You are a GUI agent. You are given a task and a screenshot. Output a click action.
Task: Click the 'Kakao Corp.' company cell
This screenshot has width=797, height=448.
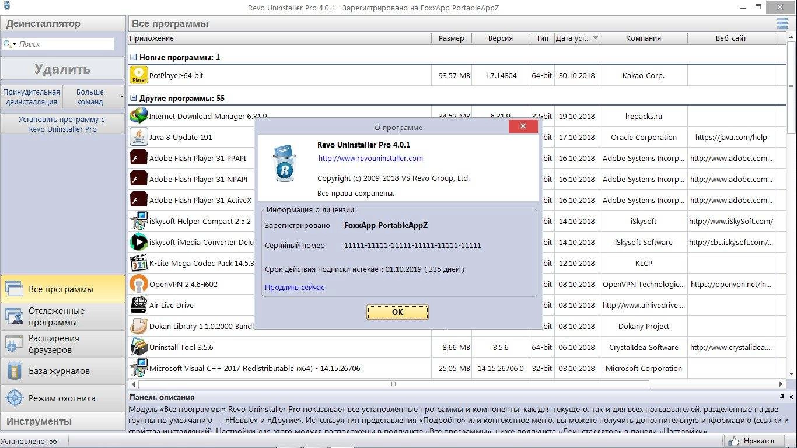[x=644, y=75]
